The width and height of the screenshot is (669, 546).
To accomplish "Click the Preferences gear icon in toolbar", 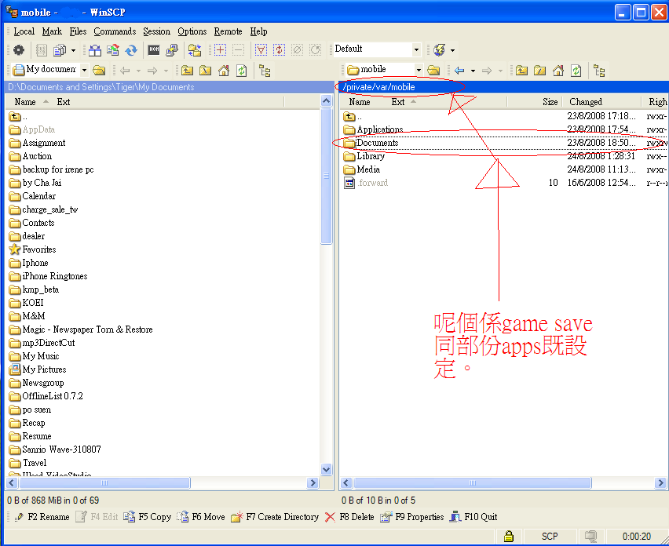I will [x=19, y=50].
